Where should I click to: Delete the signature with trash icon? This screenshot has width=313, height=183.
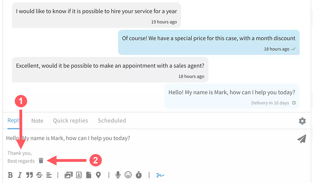click(x=41, y=160)
